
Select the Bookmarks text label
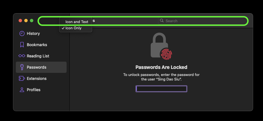(37, 45)
